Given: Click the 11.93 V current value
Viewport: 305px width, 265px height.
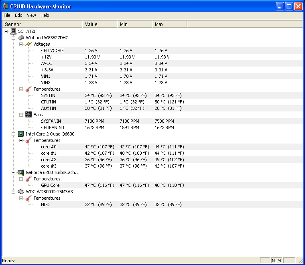Looking at the screenshot, I should tap(92, 57).
